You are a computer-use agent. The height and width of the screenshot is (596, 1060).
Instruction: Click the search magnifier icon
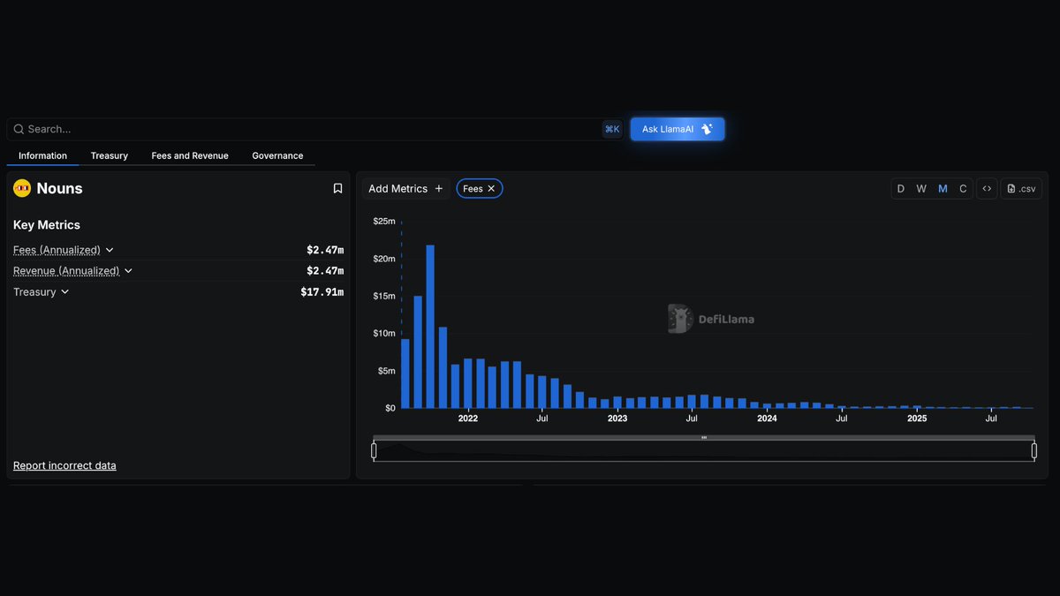coord(19,129)
